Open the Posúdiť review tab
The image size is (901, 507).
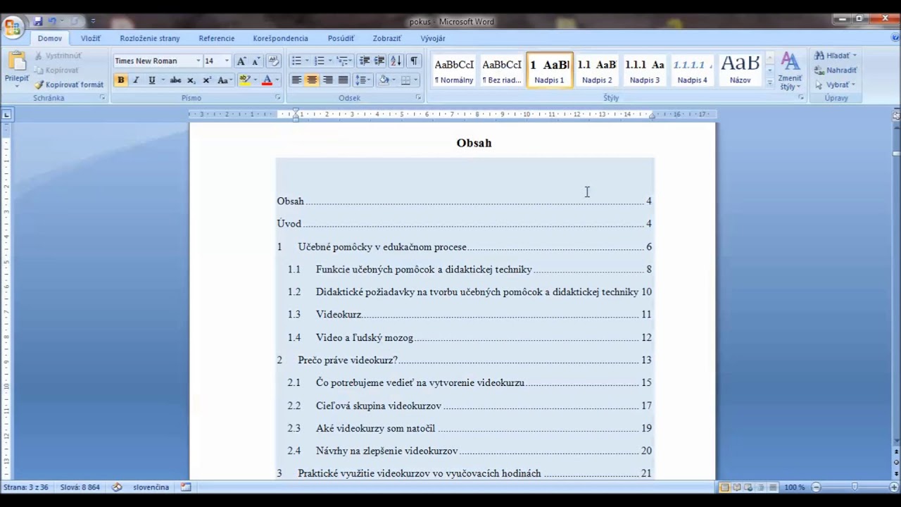341,39
